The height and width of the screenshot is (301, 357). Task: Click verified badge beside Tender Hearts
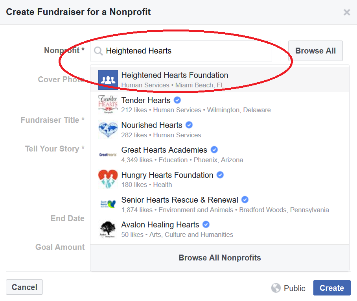tap(177, 100)
